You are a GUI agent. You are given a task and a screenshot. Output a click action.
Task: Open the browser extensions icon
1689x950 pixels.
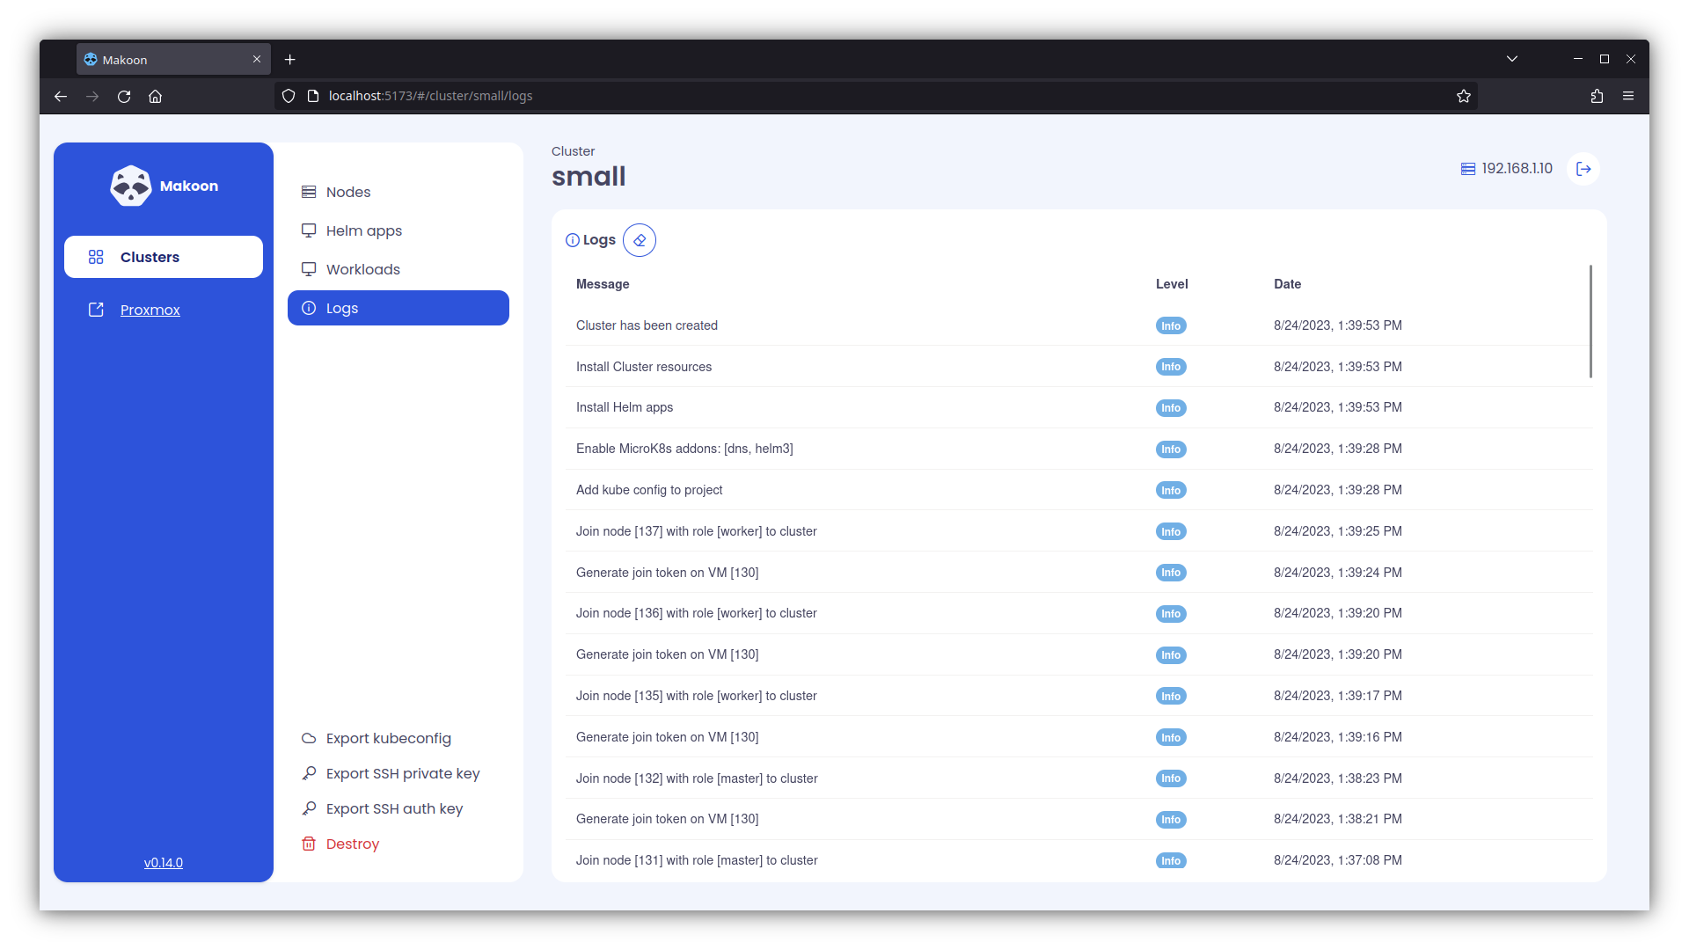(x=1597, y=96)
